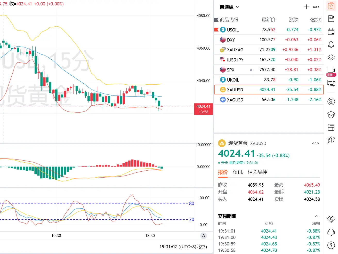Open the chat messages icon
Viewport: 338px width, 254px height.
tap(331, 83)
